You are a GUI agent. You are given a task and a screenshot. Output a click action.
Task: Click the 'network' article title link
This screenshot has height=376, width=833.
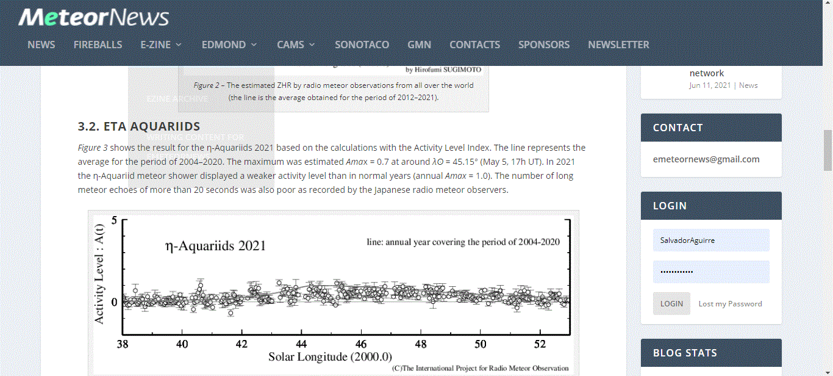[x=707, y=73]
